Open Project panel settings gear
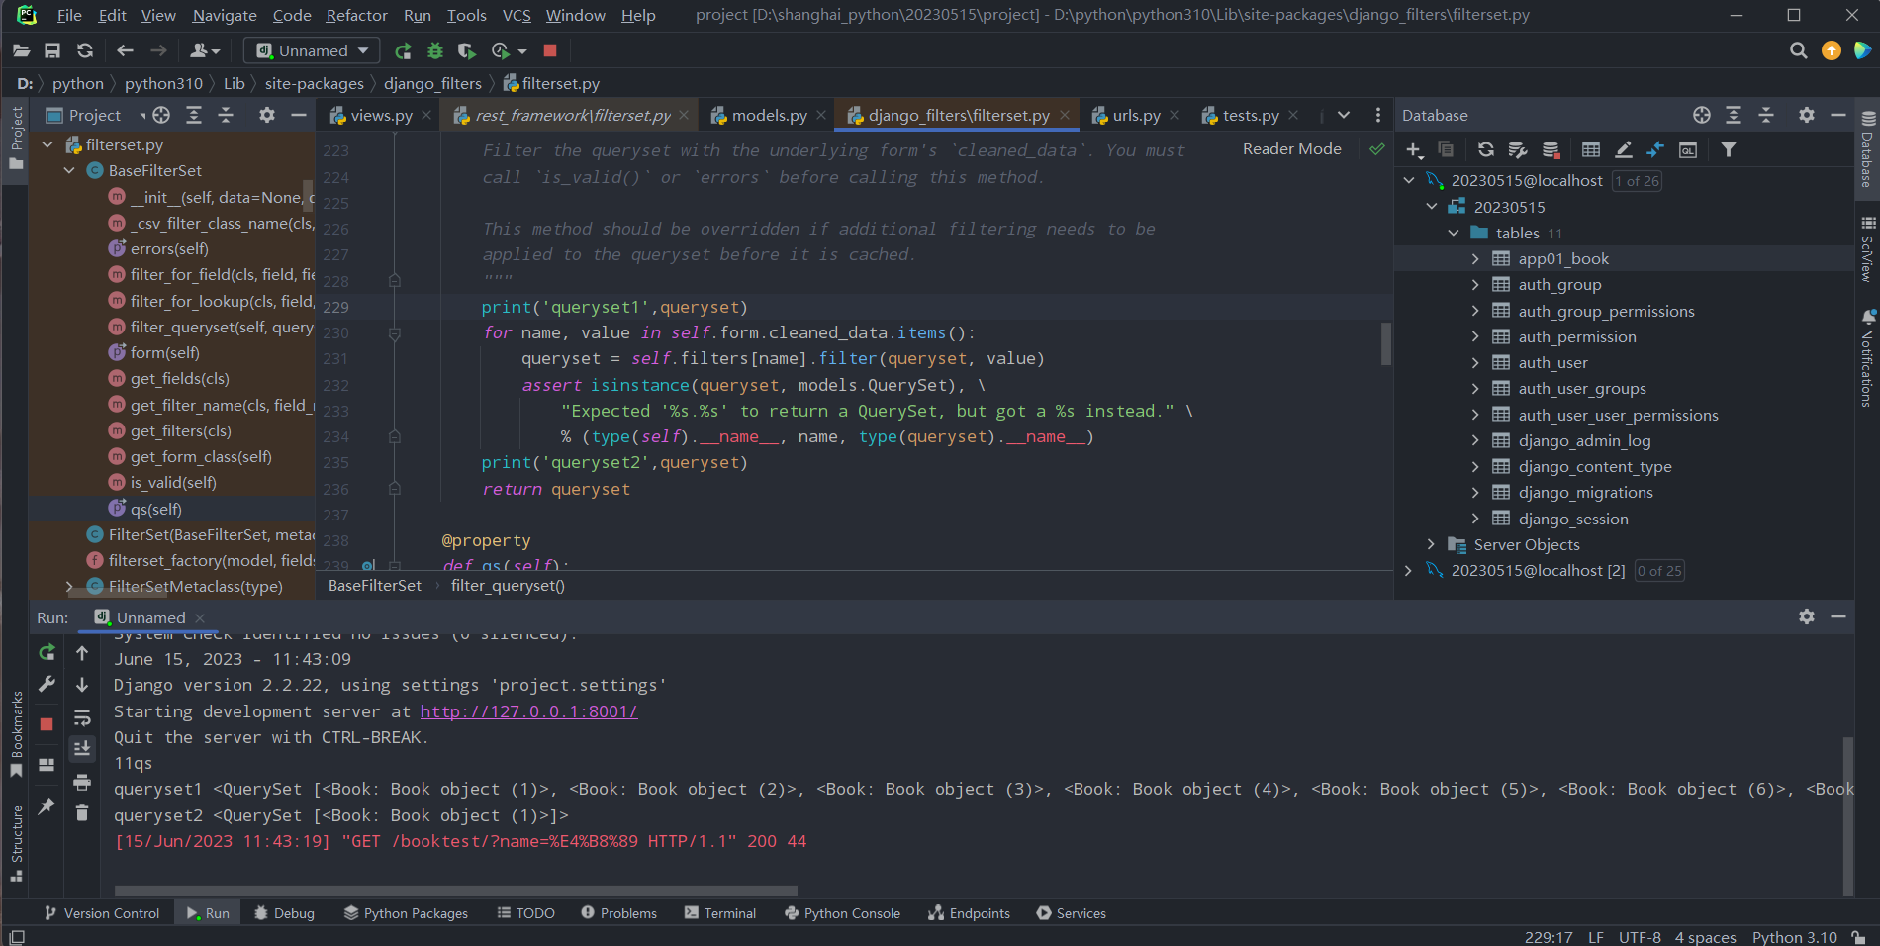This screenshot has height=946, width=1880. coord(267,115)
